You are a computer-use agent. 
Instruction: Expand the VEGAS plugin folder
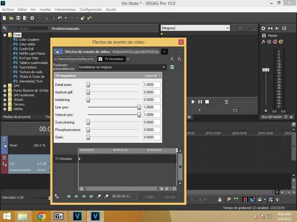coord(5,100)
